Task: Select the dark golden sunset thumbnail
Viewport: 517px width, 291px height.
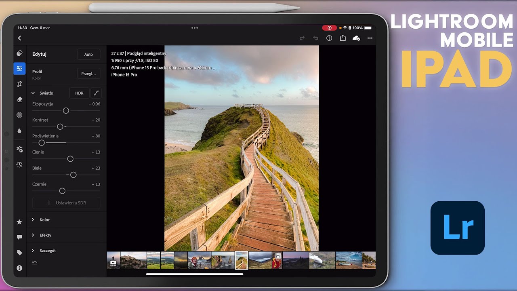Action: click(181, 260)
